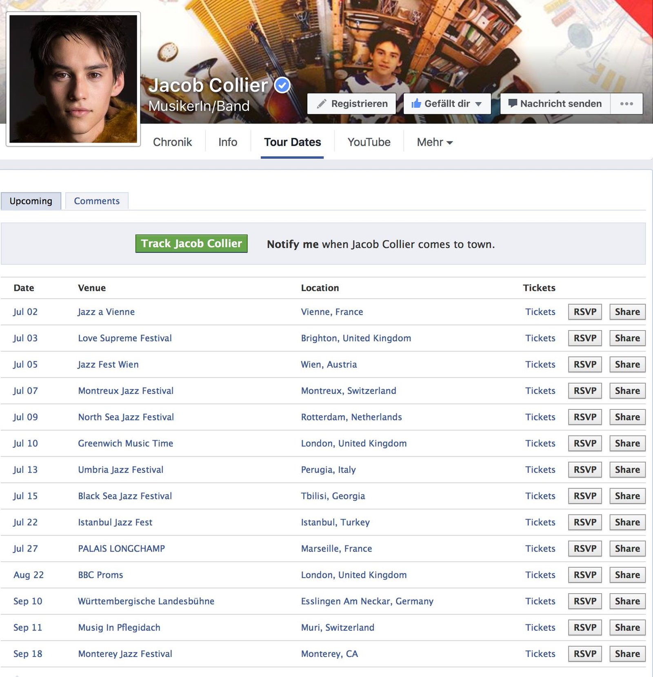Select the Upcoming tab

[31, 201]
